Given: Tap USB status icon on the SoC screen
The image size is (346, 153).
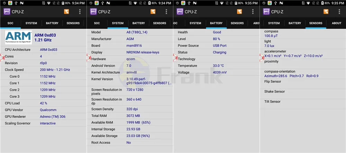Looking at the screenshot, I should [16, 3].
